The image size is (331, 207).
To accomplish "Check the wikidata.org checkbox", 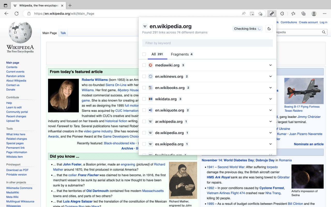I will click(x=144, y=99).
